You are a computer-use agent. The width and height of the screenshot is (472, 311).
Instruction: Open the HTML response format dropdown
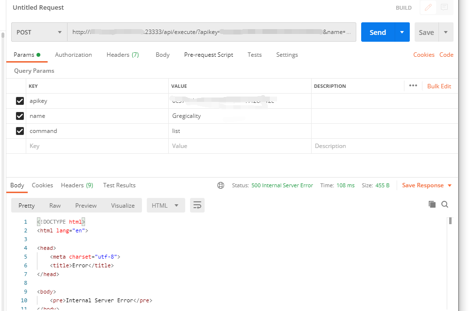pos(166,205)
